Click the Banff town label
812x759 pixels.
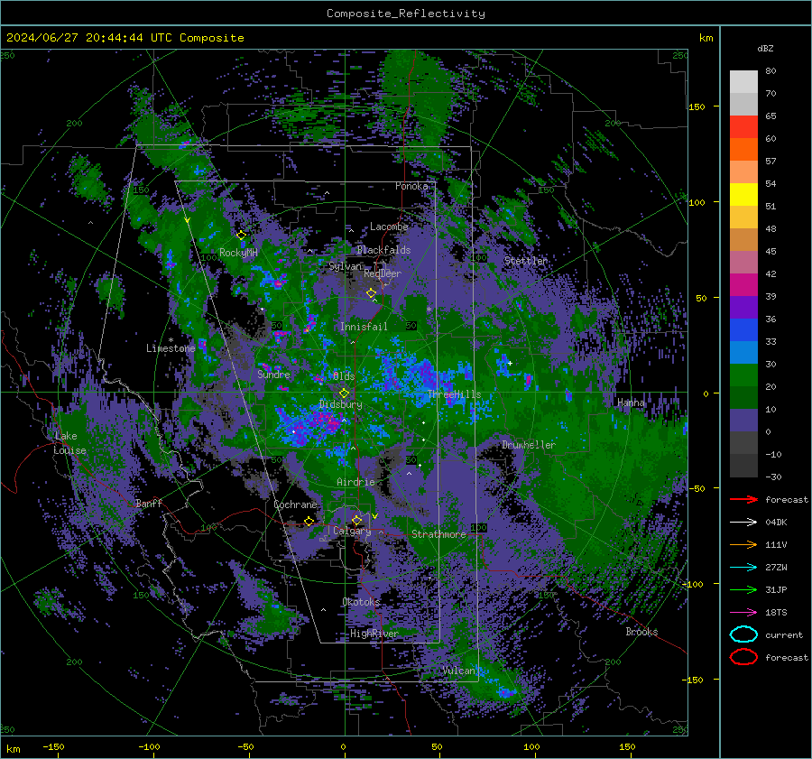(x=149, y=503)
